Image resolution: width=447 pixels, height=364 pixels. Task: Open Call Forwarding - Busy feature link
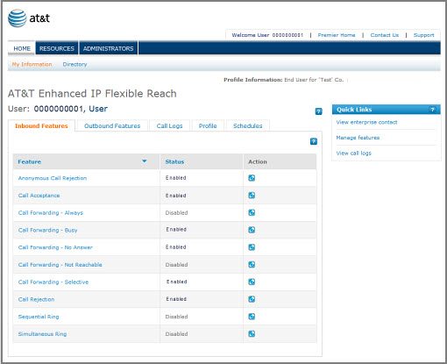[x=47, y=230]
